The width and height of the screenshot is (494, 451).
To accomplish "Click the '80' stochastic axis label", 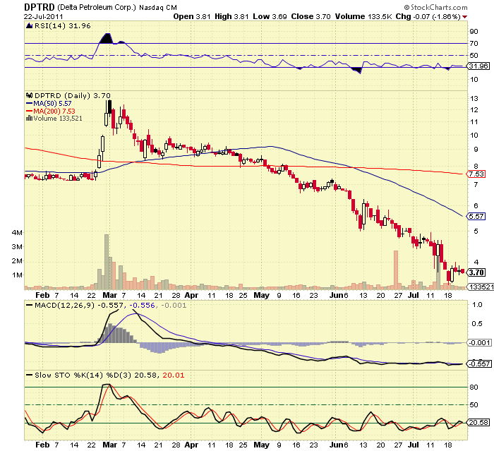I will coord(474,387).
